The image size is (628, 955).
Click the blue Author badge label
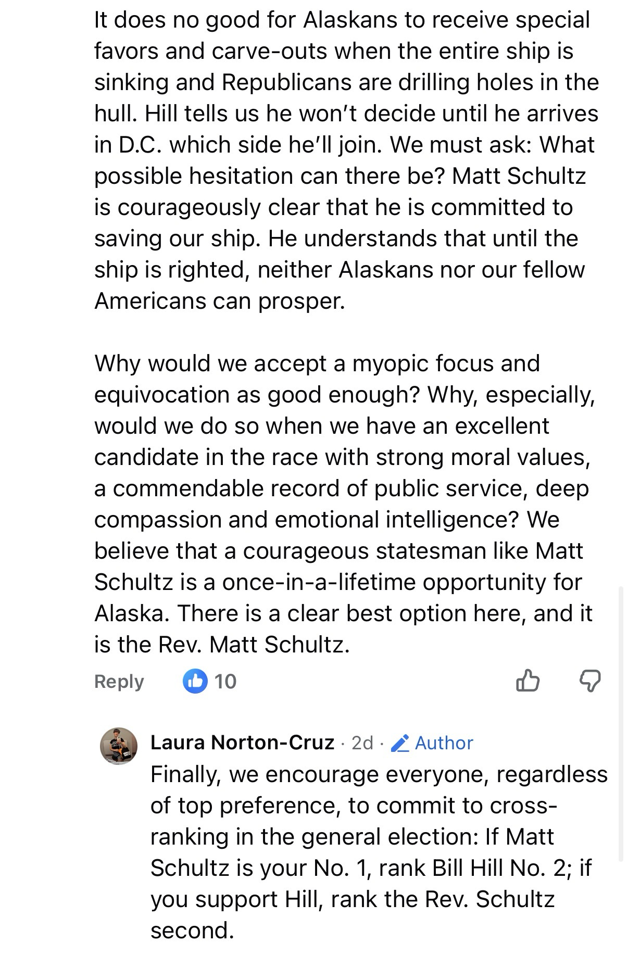[x=444, y=743]
